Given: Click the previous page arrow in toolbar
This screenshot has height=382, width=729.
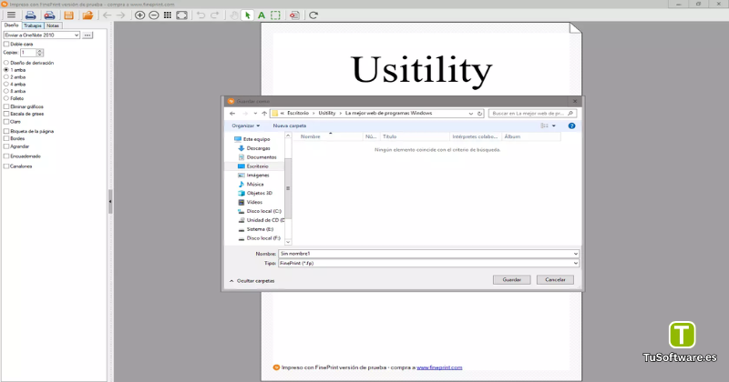Looking at the screenshot, I should [107, 15].
